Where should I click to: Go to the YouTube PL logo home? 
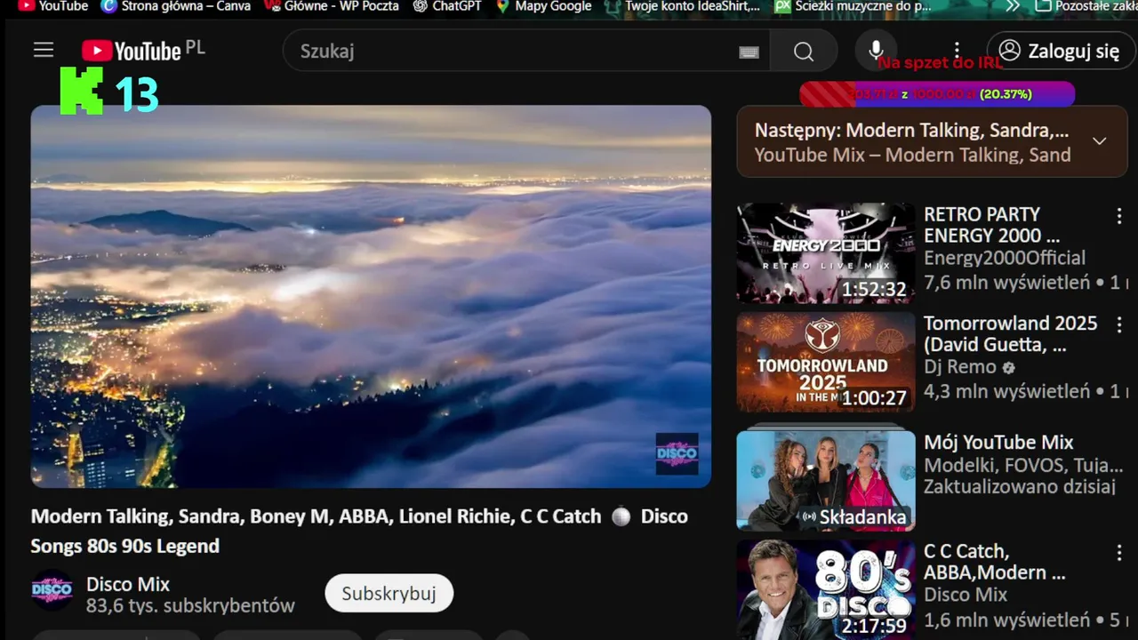point(142,51)
